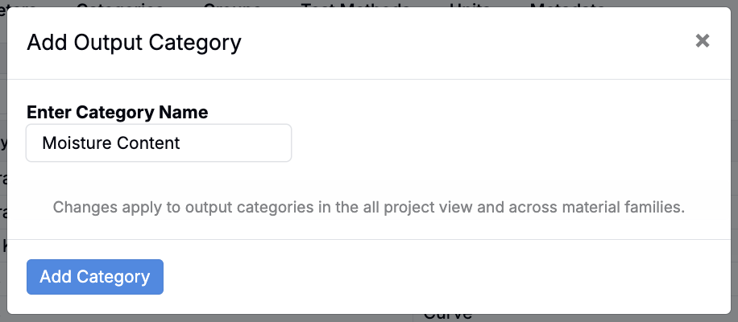Close the Add Output Category dialog
The image size is (738, 322).
click(703, 41)
